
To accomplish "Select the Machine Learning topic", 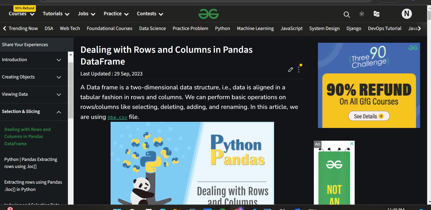I will (255, 28).
